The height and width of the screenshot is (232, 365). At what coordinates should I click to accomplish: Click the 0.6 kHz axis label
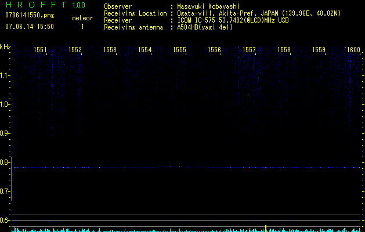click(3, 220)
